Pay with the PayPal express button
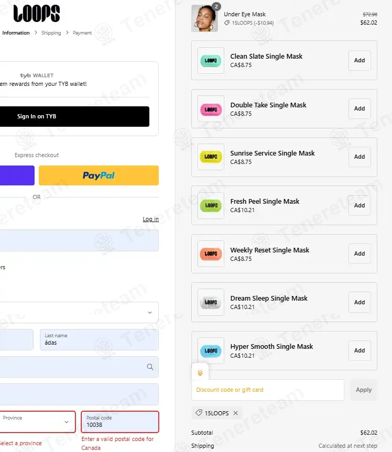 tap(99, 175)
